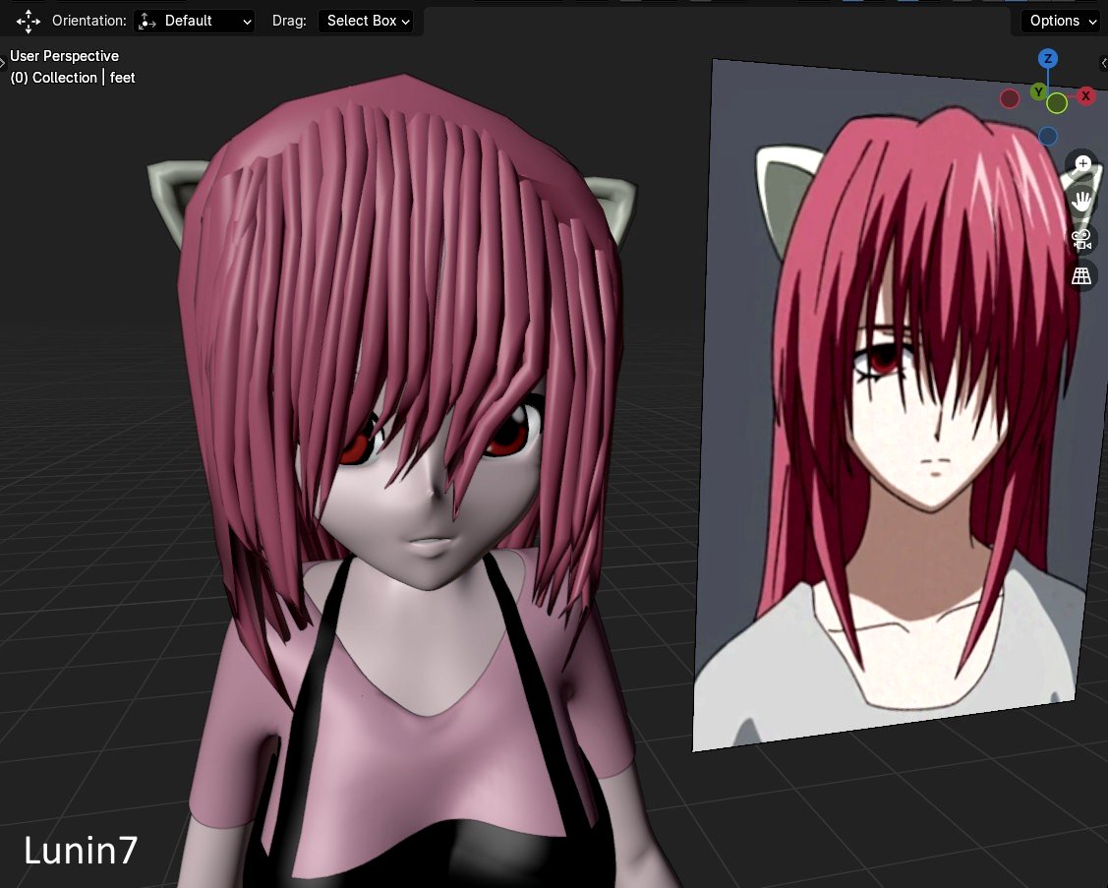Click the dark blue negative Z gizmo circle

click(x=1049, y=136)
